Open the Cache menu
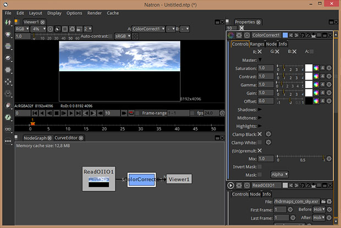 [113, 13]
